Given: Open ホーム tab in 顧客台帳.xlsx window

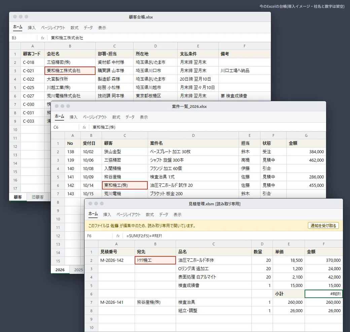Looking at the screenshot, I should pyautogui.click(x=17, y=27).
